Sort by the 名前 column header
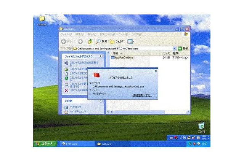The height and width of the screenshot is (162, 244). (x=115, y=53)
